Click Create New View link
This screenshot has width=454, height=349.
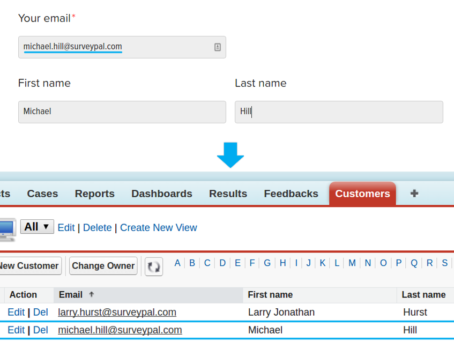point(158,228)
